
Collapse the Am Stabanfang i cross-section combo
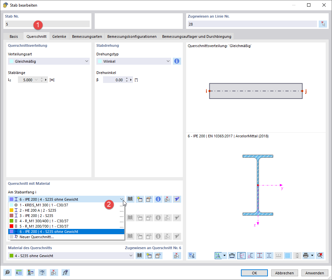tap(122, 199)
